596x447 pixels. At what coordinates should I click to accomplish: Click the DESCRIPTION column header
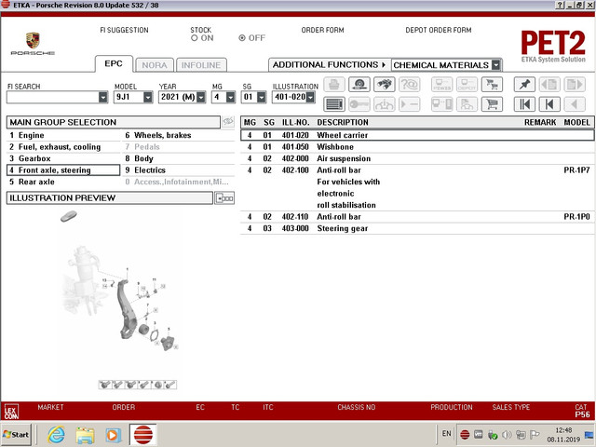(343, 122)
